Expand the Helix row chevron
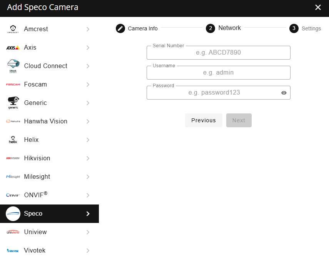This screenshot has width=329, height=261. (x=88, y=140)
